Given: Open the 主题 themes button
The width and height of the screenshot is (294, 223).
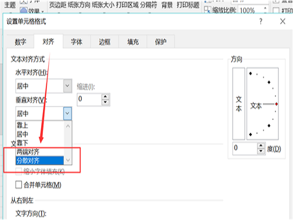Looking at the screenshot, I should tap(10, 5).
